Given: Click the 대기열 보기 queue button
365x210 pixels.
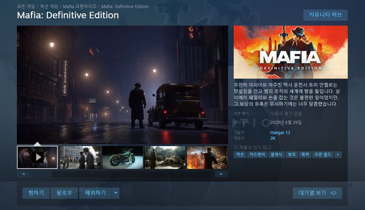Looking at the screenshot, I should coord(317,193).
